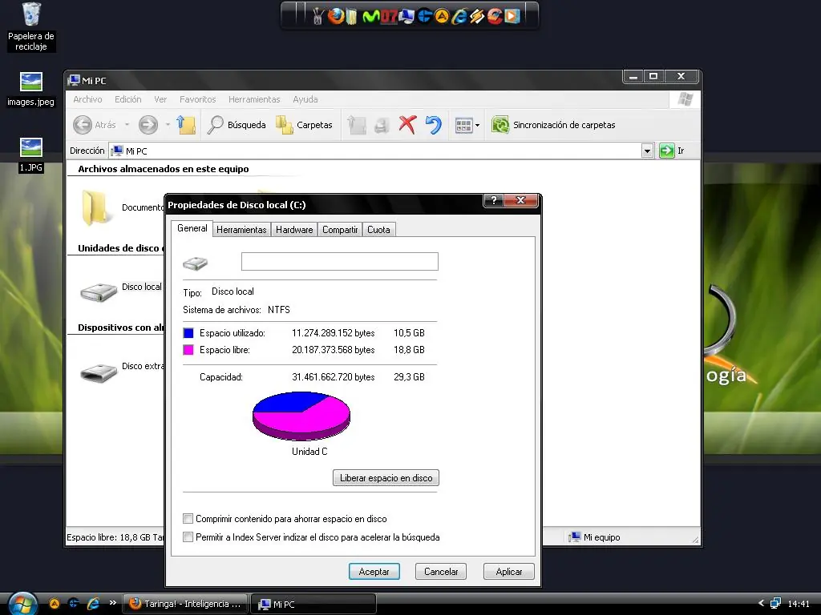Open the Windows Start orb
The image size is (821, 615).
click(23, 604)
